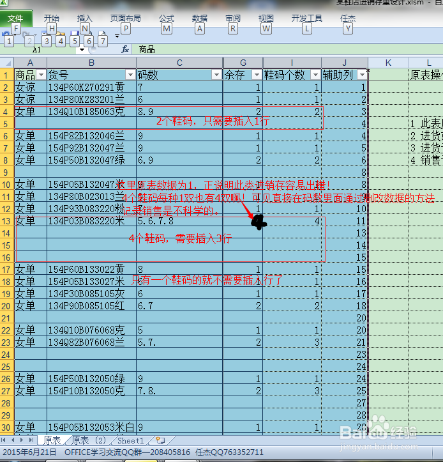Select the 原表 worksheet tab
Image resolution: width=443 pixels, height=462 pixels.
[52, 440]
